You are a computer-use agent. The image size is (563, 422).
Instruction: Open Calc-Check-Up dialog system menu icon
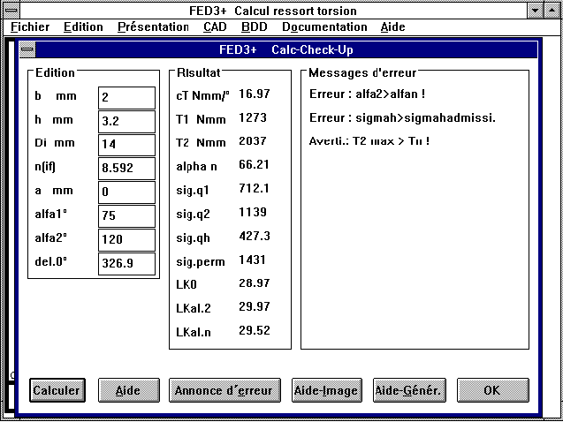27,50
